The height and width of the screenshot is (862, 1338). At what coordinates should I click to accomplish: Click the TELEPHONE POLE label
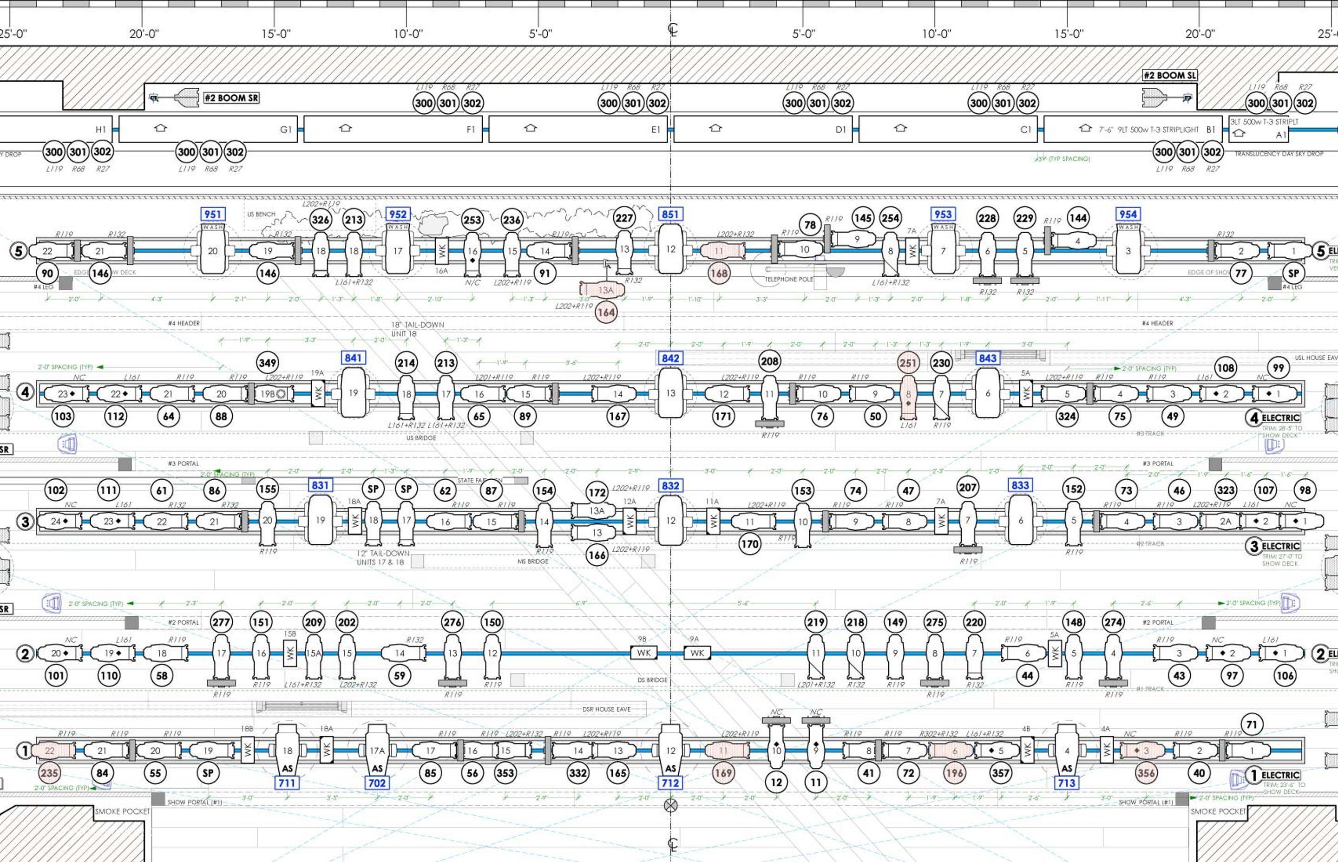[x=789, y=279]
